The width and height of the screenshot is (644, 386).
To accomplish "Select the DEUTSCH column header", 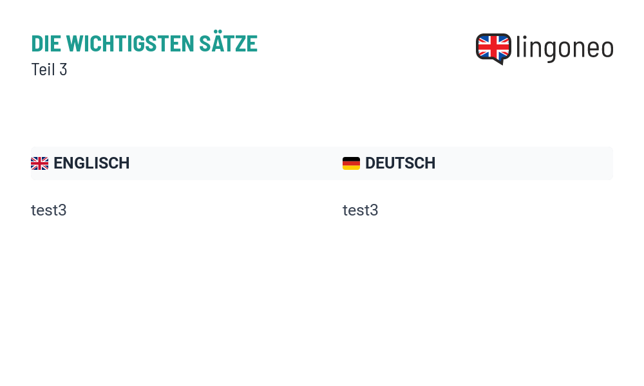I will (400, 163).
